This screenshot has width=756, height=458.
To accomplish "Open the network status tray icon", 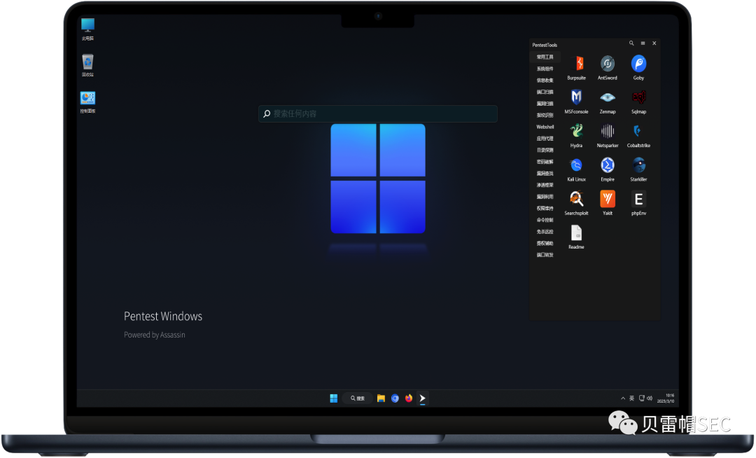I will tap(641, 398).
